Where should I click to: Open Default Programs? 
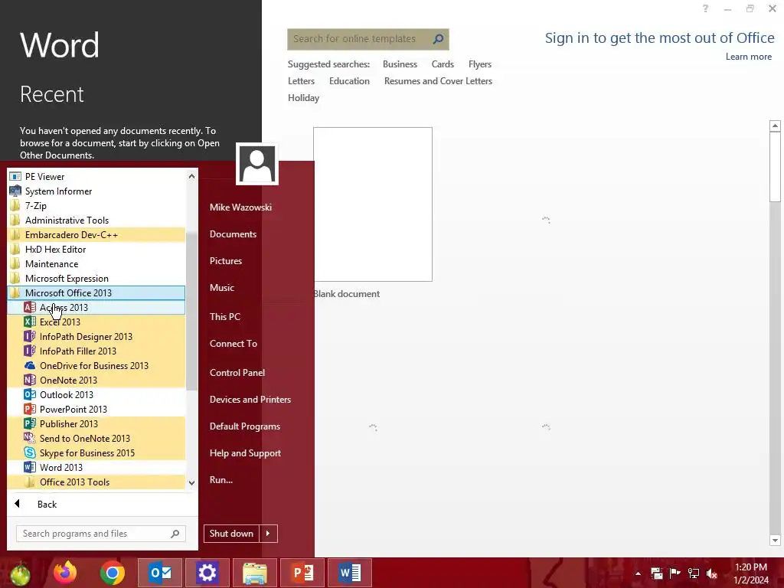click(245, 426)
